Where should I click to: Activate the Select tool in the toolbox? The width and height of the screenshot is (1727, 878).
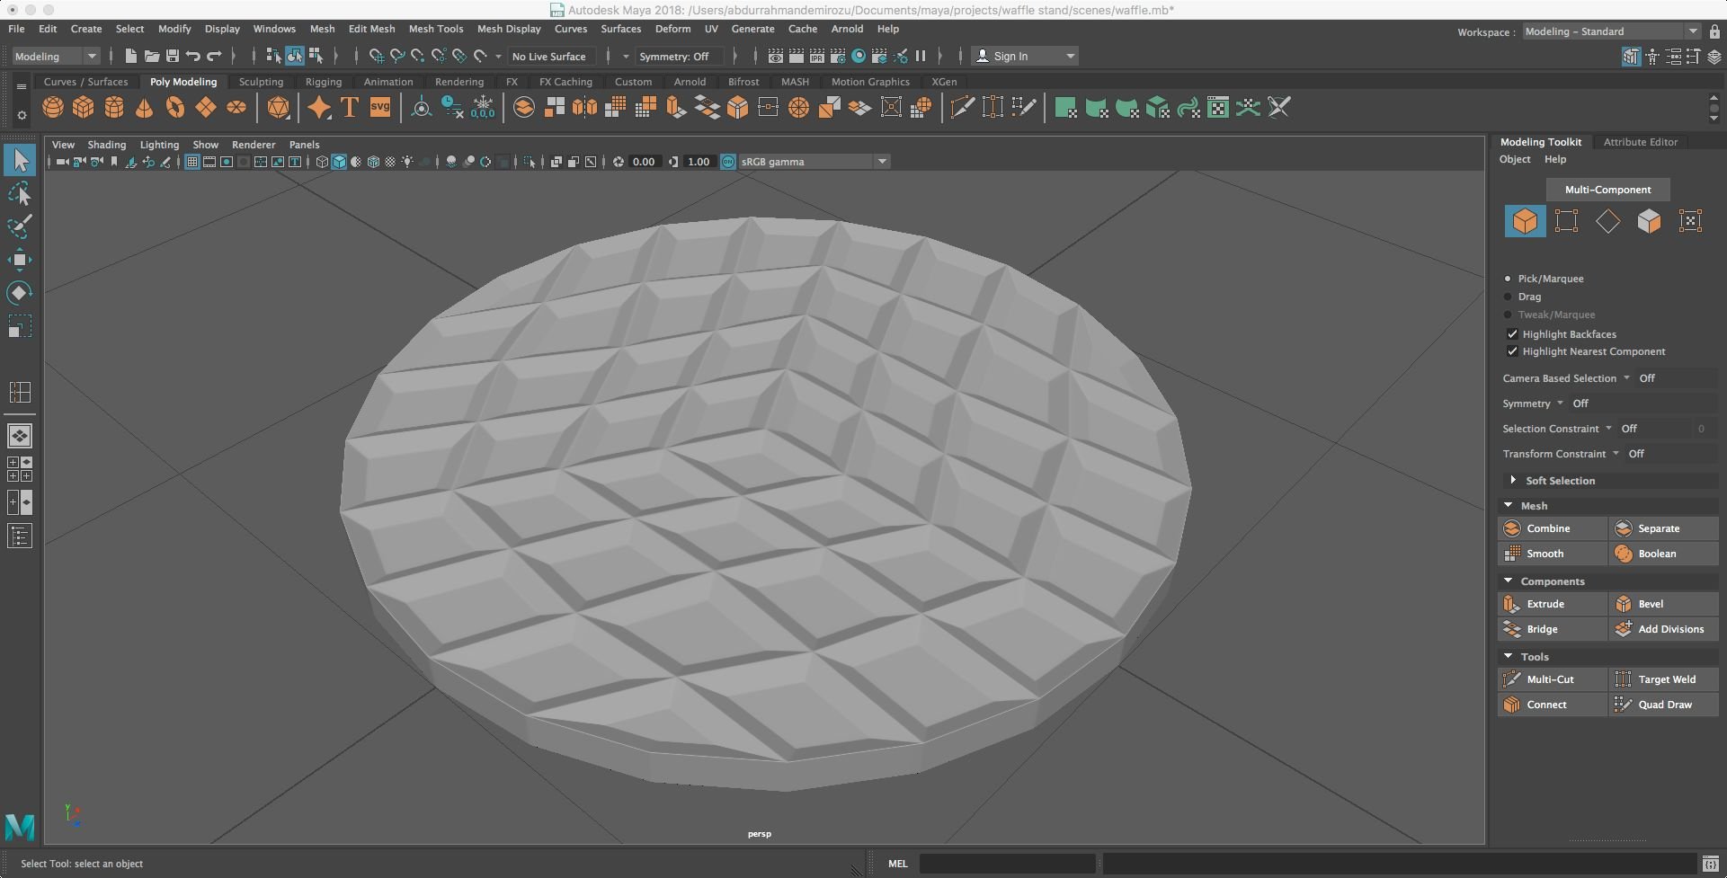pyautogui.click(x=20, y=160)
